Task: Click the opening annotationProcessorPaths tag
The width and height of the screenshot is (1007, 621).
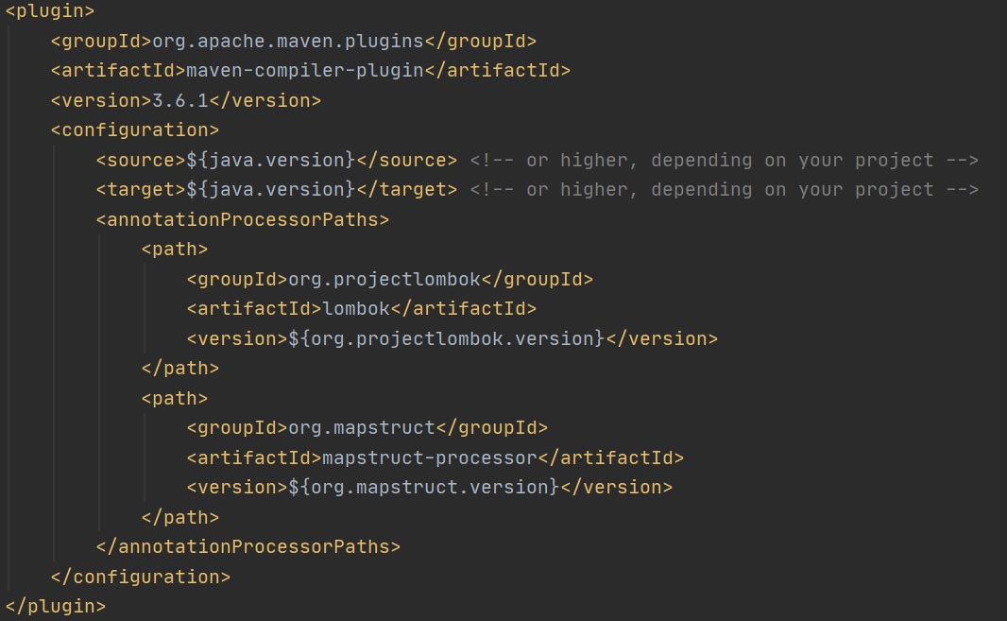Action: pyautogui.click(x=243, y=220)
